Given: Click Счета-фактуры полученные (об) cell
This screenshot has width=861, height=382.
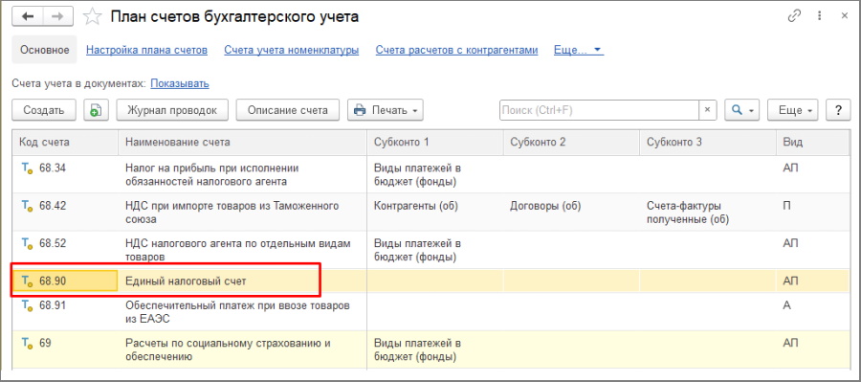Looking at the screenshot, I should [x=708, y=213].
